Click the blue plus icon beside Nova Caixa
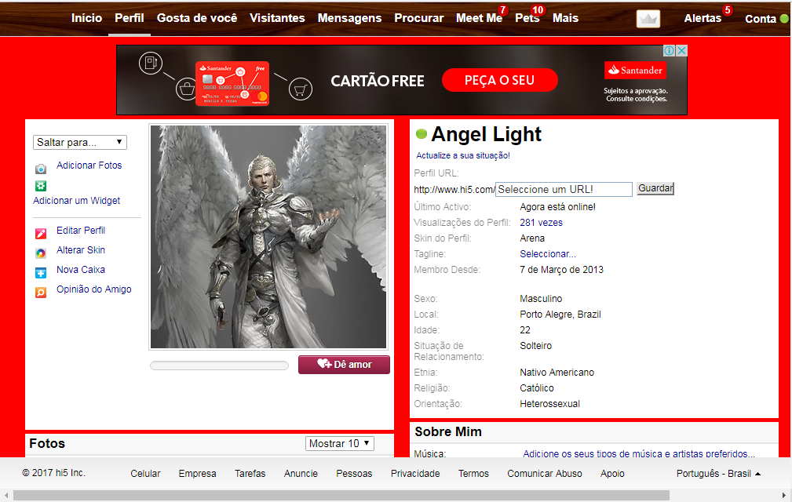 pos(40,273)
